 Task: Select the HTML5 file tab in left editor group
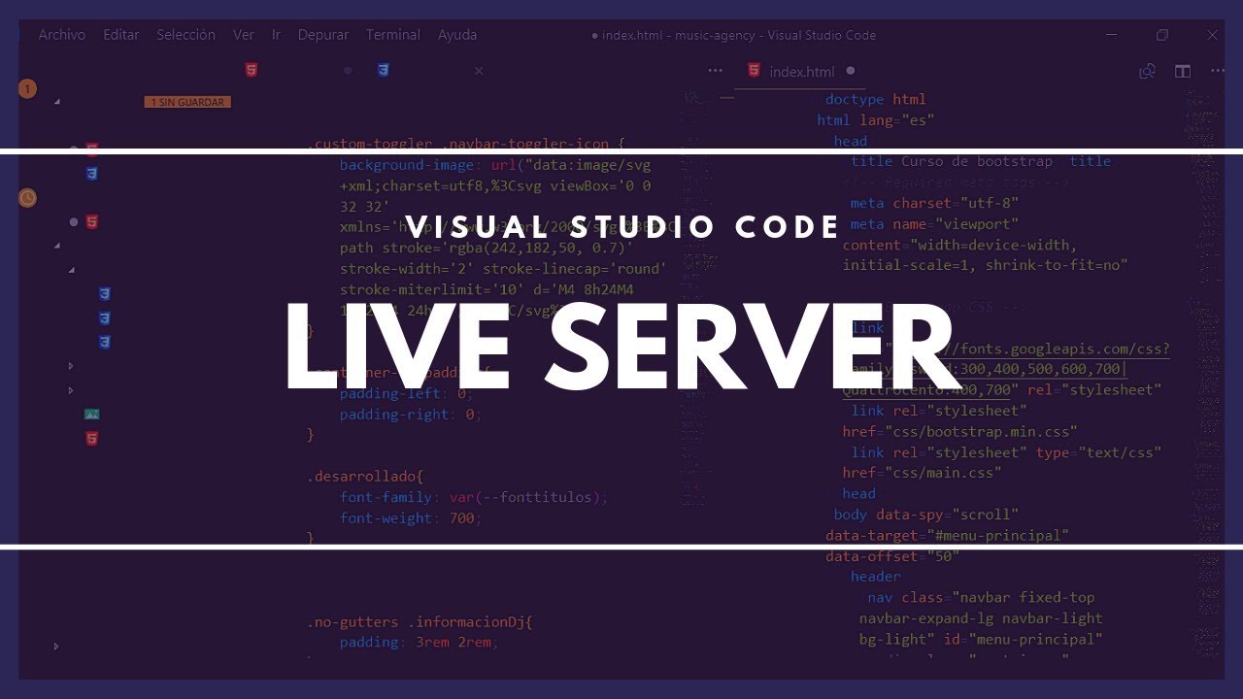pos(252,71)
